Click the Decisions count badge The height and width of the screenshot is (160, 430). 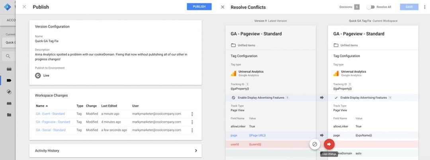(356, 7)
